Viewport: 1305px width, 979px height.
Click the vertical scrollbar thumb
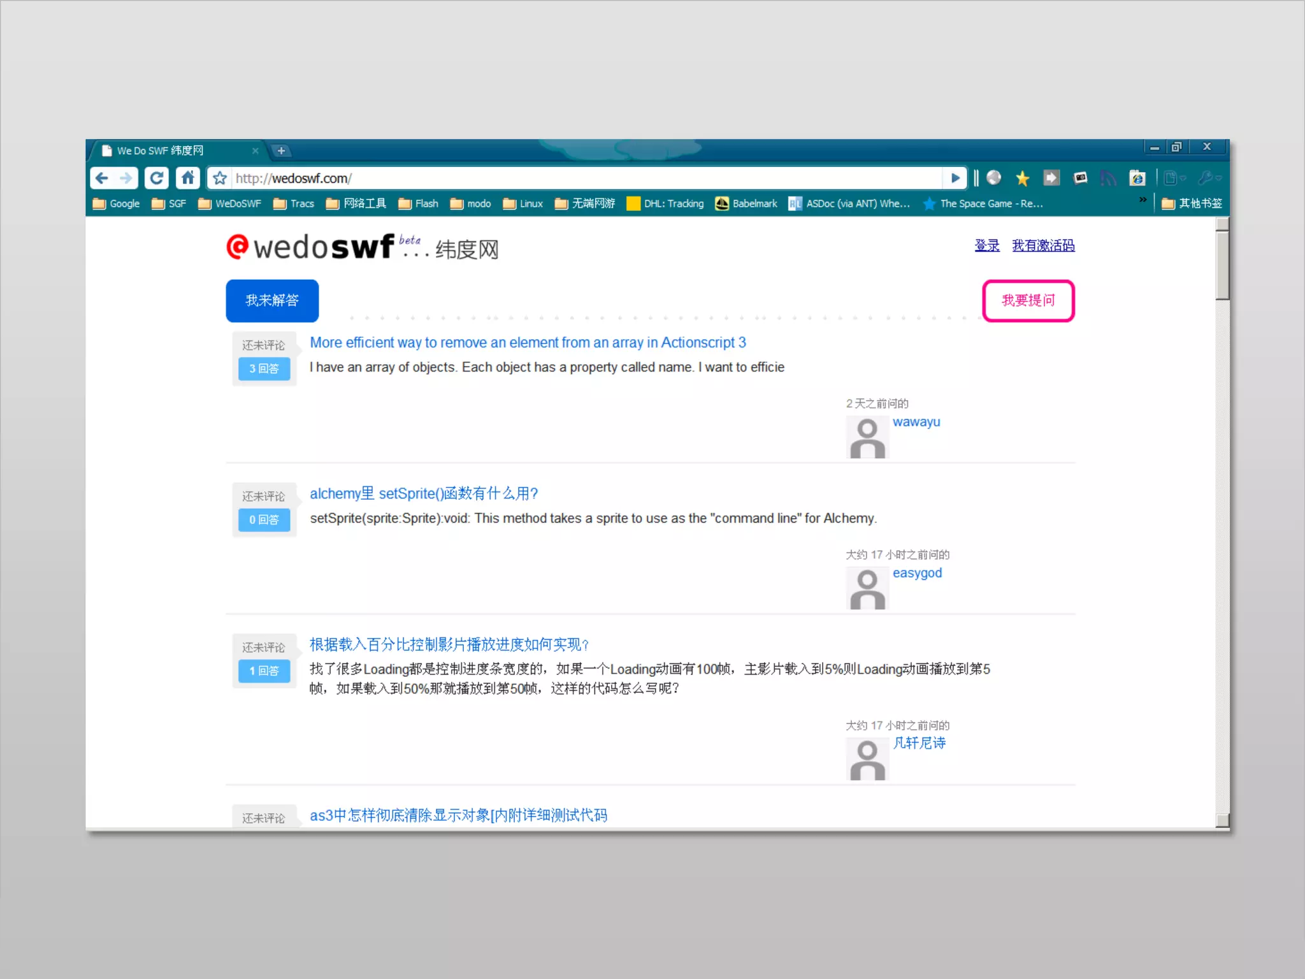pyautogui.click(x=1222, y=265)
